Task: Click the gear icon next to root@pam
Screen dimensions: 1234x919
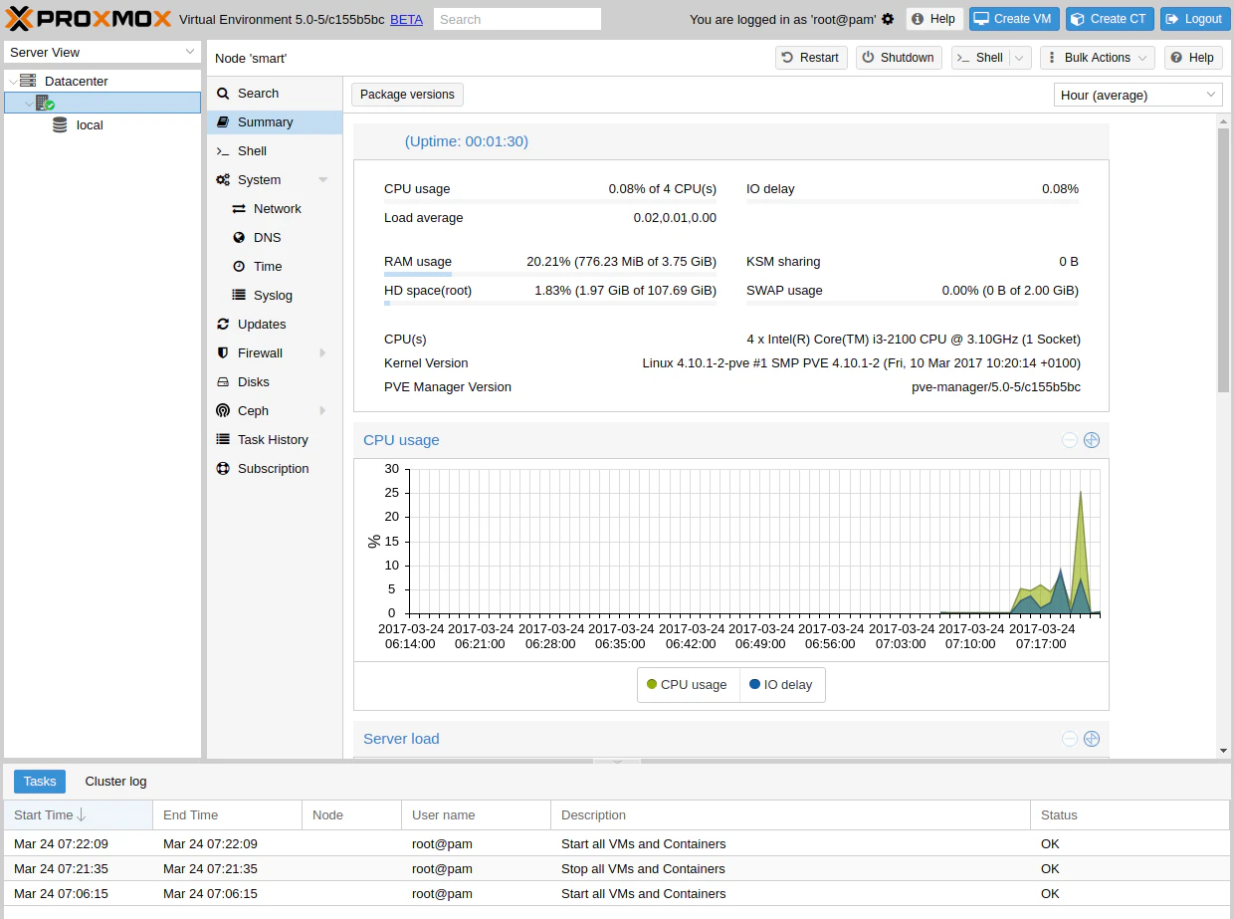Action: (x=888, y=19)
